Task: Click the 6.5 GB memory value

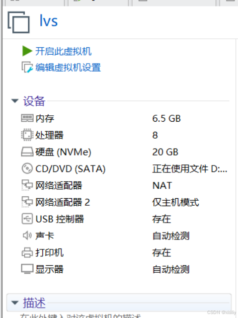Action: [166, 118]
